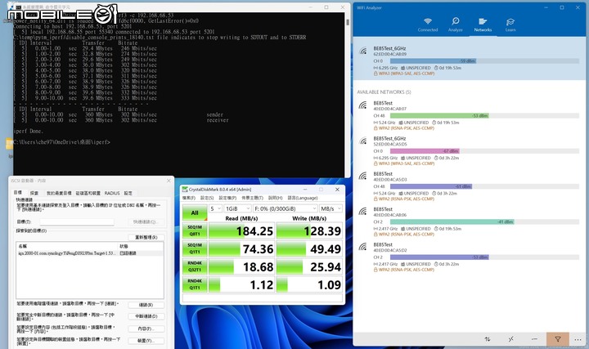Click the 內容(P)... properties button
The width and height of the screenshot is (589, 349).
[x=146, y=329]
